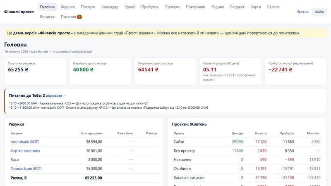The width and height of the screenshot is (331, 186).
Task: Click the 'За операціями' column header
Action: pyautogui.click(x=91, y=133)
